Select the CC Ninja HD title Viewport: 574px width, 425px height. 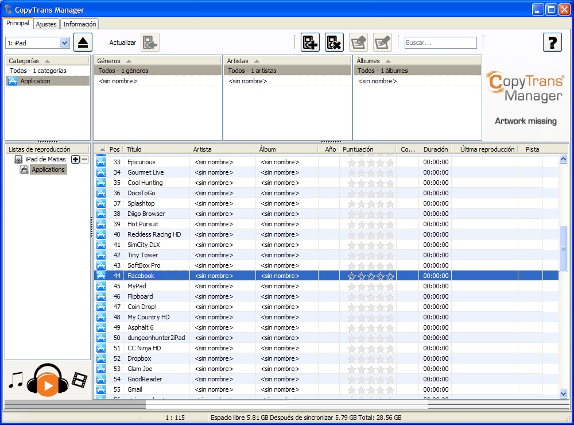click(144, 348)
